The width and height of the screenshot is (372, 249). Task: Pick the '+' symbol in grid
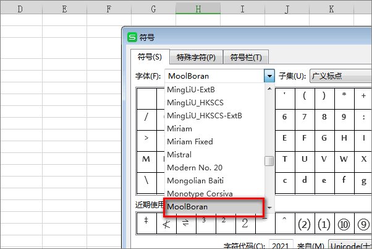[363, 98]
